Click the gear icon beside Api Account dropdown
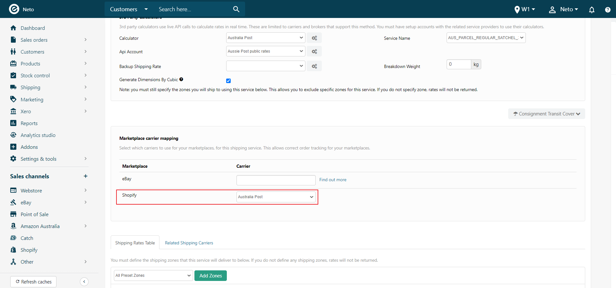616x288 pixels. (x=314, y=51)
